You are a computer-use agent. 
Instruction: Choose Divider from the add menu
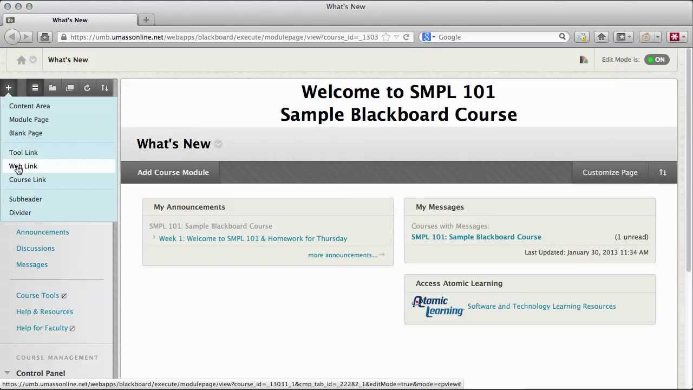tap(20, 213)
